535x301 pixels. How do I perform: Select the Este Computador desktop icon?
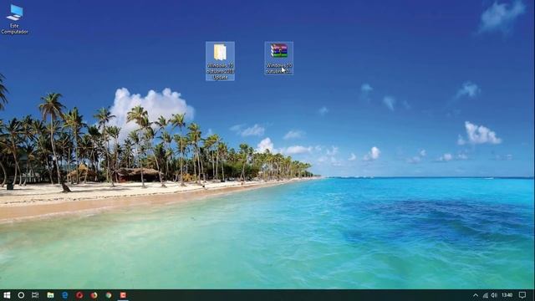[x=14, y=19]
